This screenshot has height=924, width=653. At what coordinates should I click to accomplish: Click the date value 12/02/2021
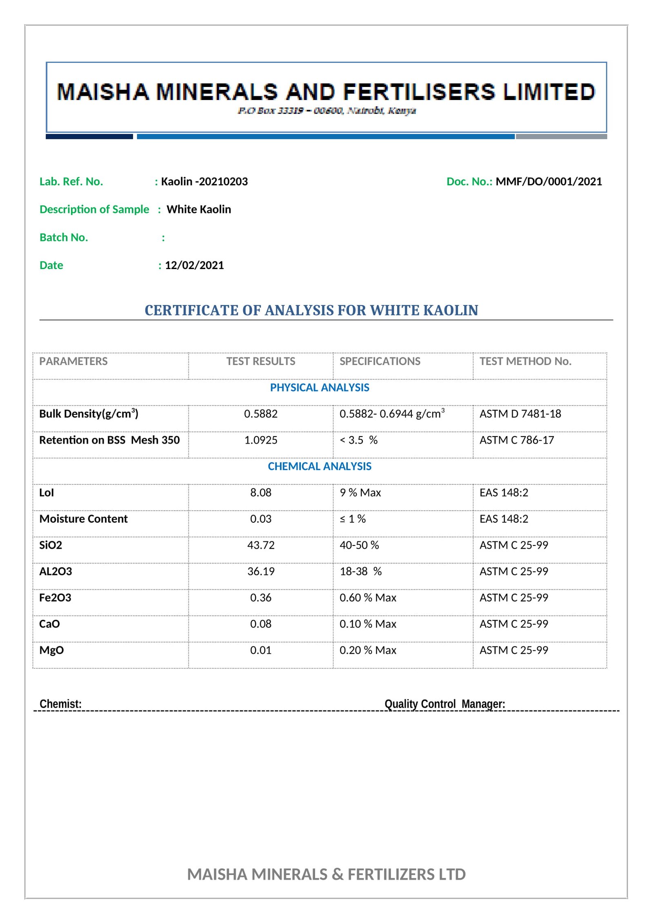194,265
